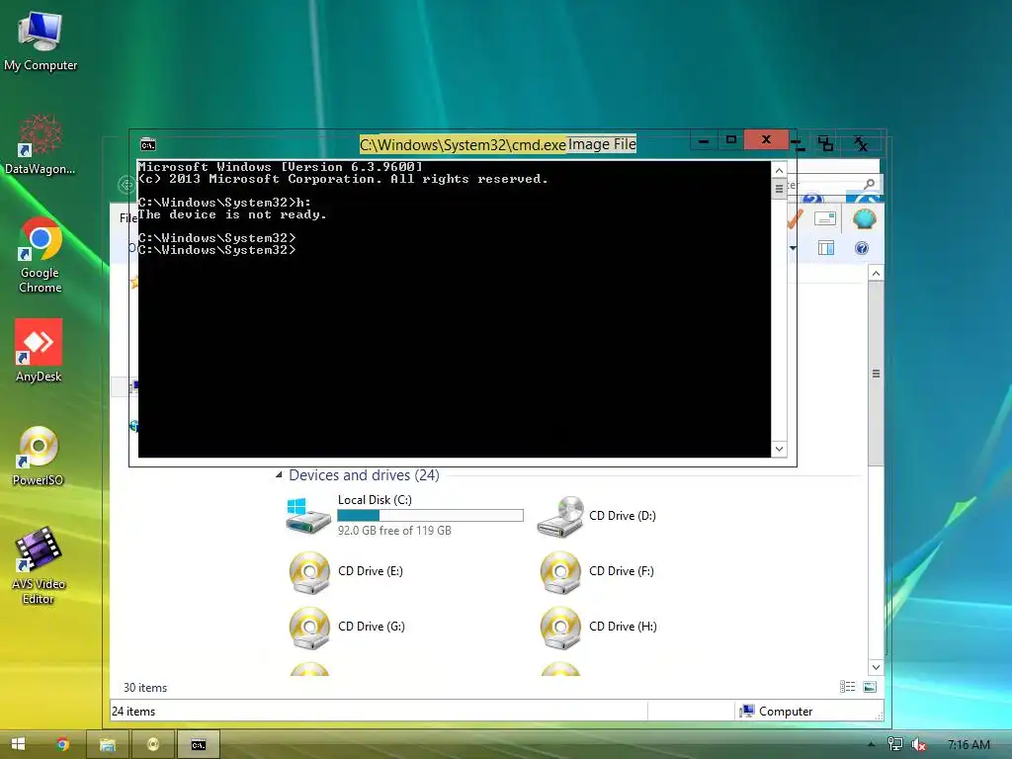
Task: Open Explorer Help question mark icon
Action: click(862, 248)
